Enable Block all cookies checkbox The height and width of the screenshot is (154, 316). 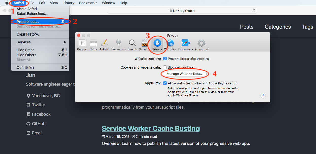pyautogui.click(x=165, y=67)
